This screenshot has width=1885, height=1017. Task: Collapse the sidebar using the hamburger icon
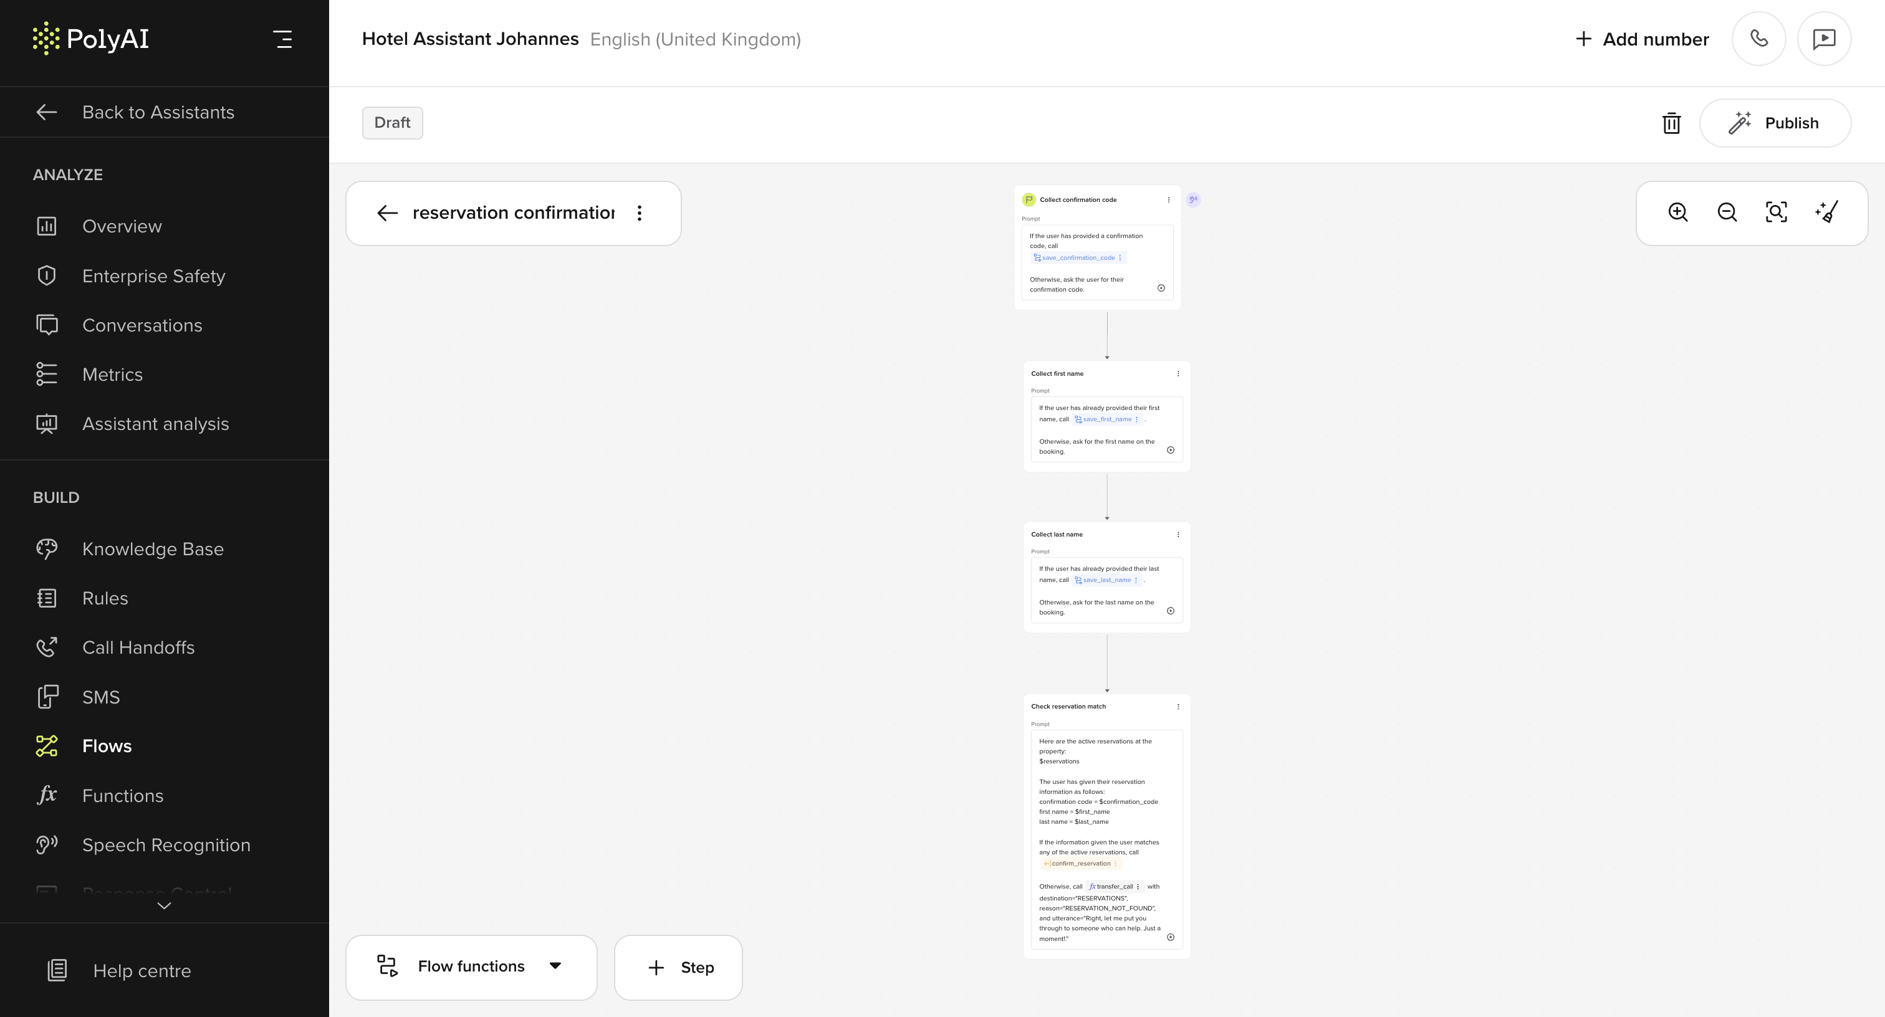click(282, 39)
